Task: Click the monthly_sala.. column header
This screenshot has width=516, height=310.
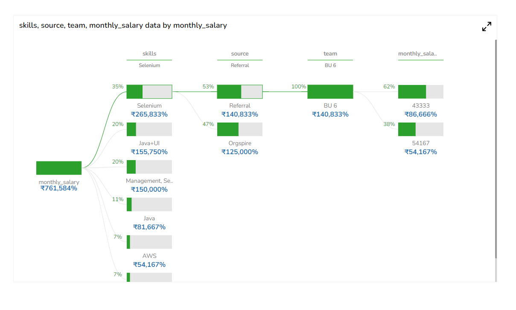Action: pos(417,54)
